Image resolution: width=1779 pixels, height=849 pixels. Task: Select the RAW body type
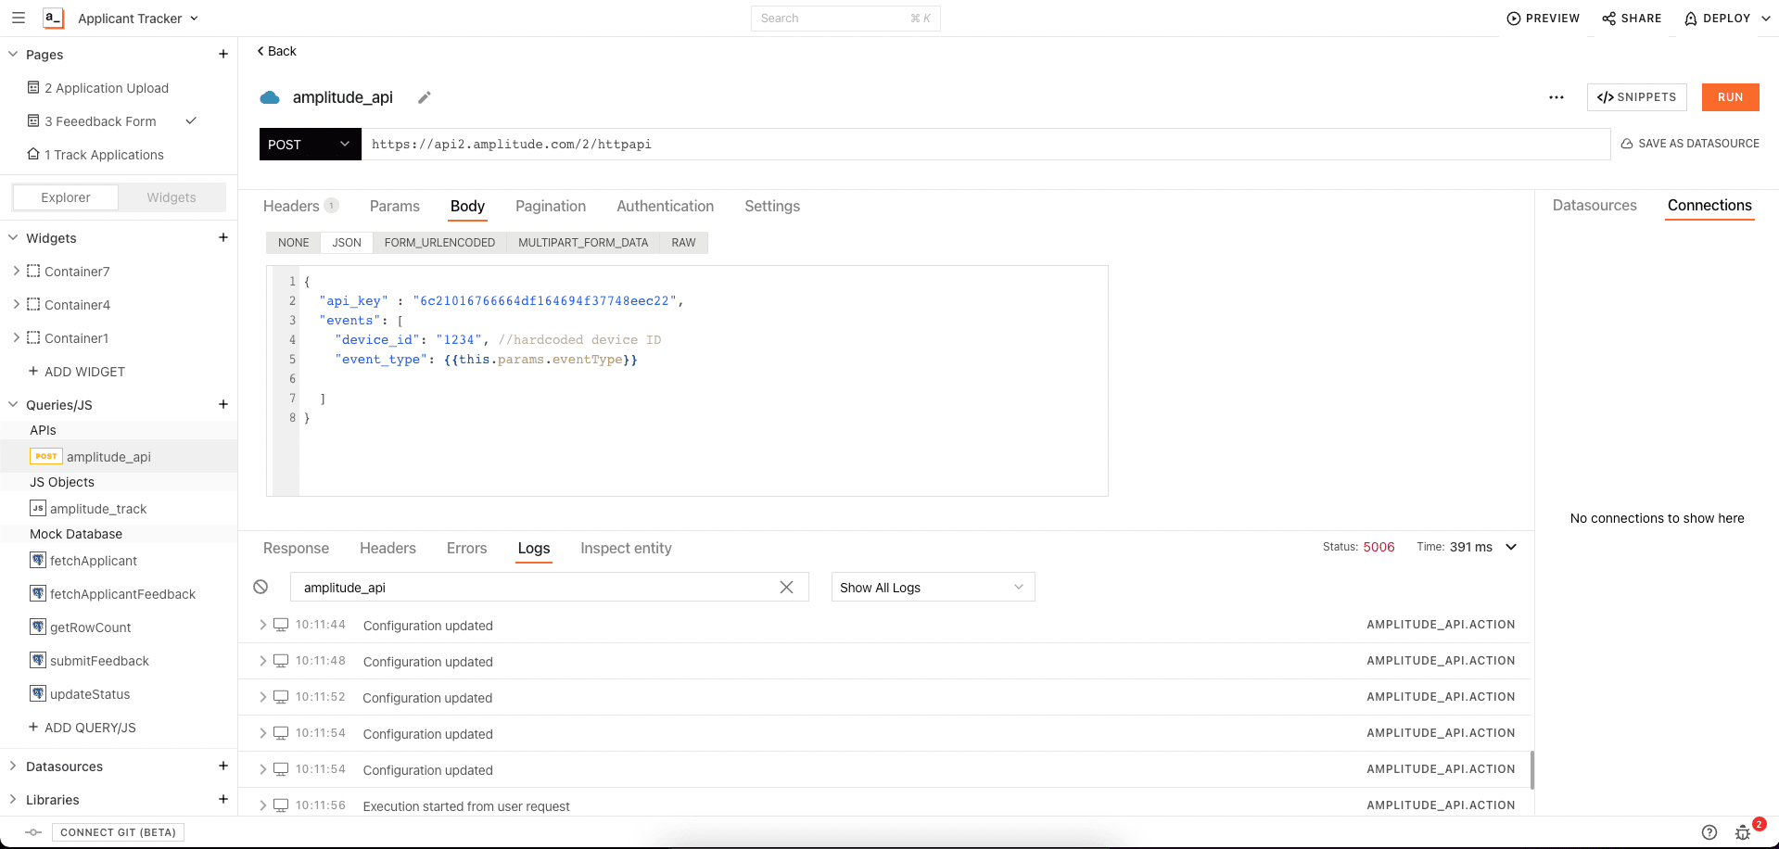pyautogui.click(x=683, y=243)
